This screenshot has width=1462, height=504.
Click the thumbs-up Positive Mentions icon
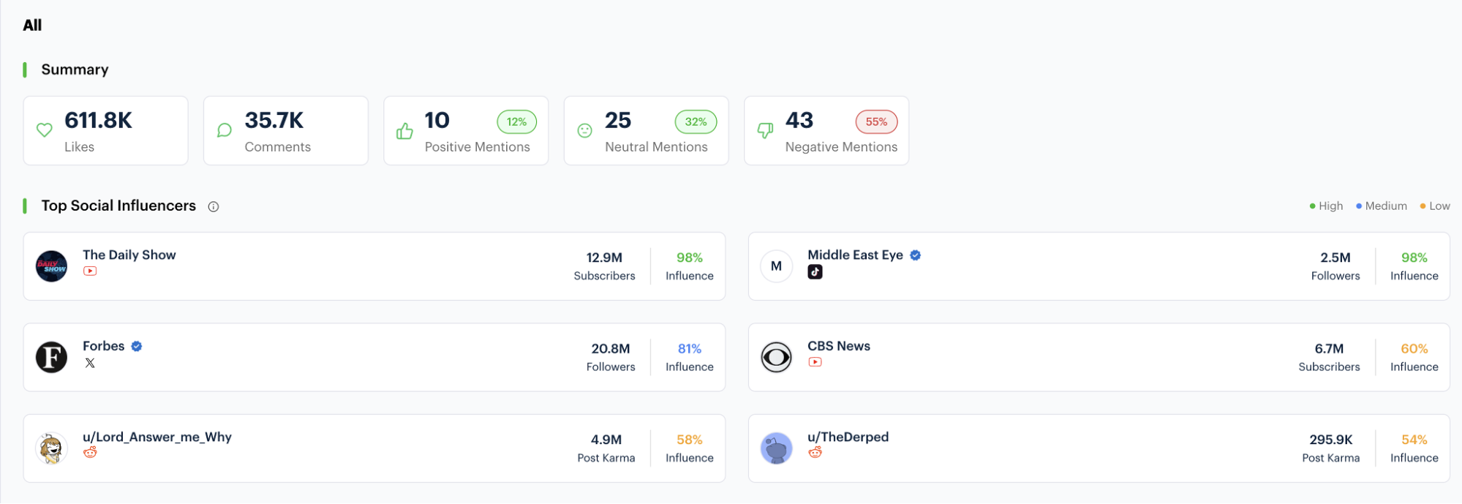click(404, 131)
